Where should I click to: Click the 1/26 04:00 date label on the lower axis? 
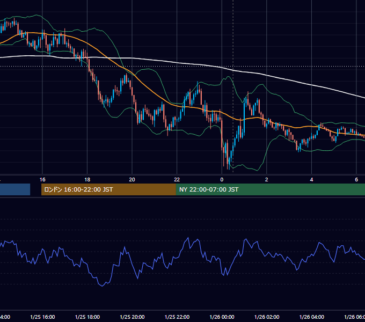click(x=312, y=317)
